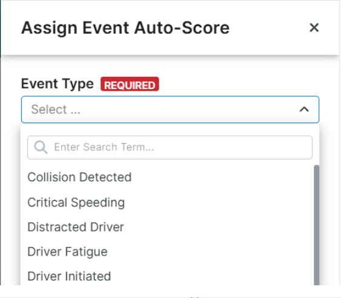The width and height of the screenshot is (341, 298).
Task: Close the Assign Event Auto-Score dialog
Action: pos(314,28)
